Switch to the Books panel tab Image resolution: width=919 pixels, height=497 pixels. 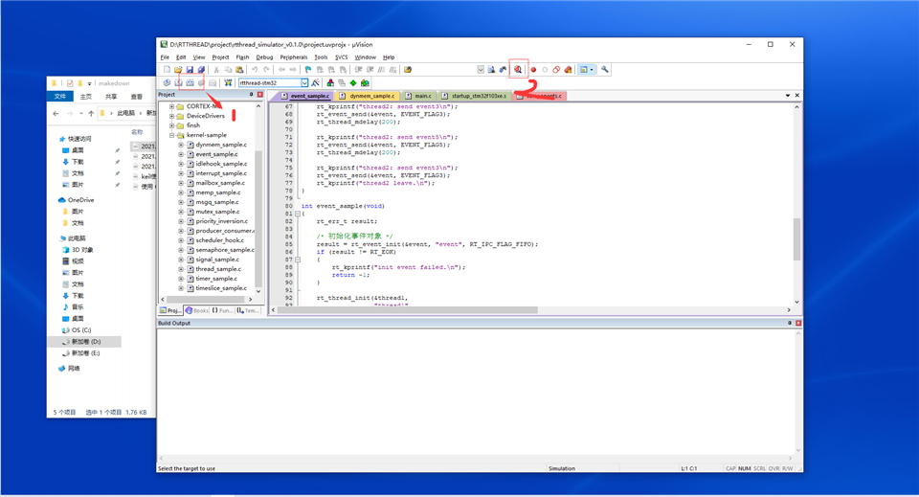(x=197, y=310)
